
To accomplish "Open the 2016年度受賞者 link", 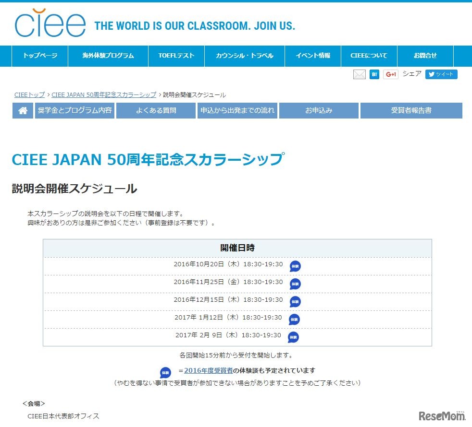I will (204, 370).
